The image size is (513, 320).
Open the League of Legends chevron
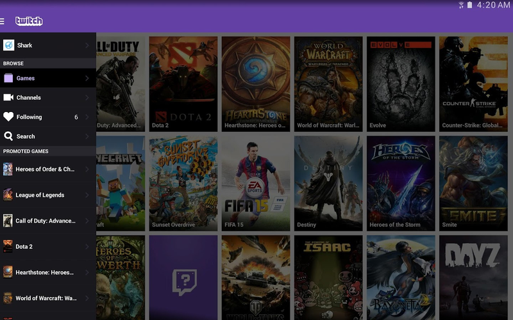(x=87, y=195)
